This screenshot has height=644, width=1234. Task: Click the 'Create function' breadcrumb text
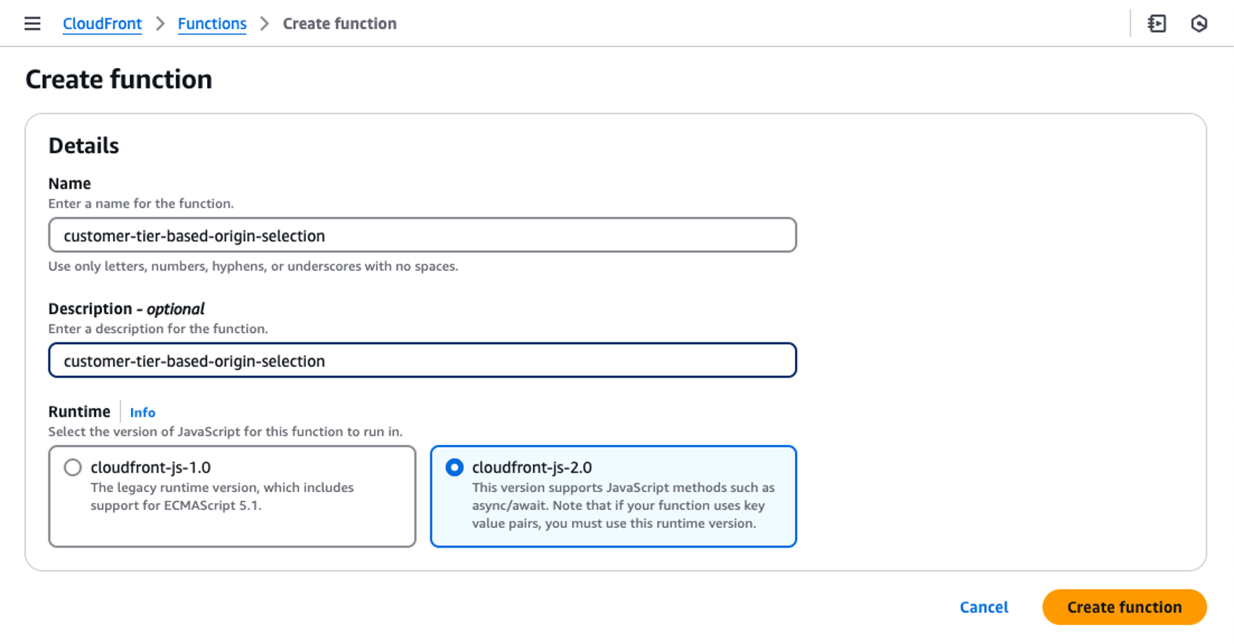pyautogui.click(x=339, y=24)
